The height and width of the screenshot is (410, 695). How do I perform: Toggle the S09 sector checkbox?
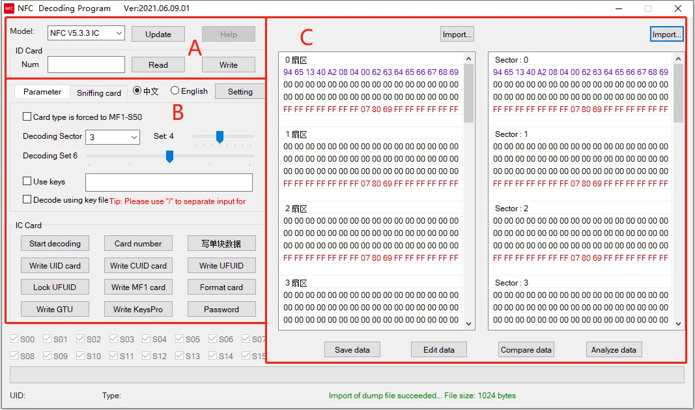pos(47,356)
